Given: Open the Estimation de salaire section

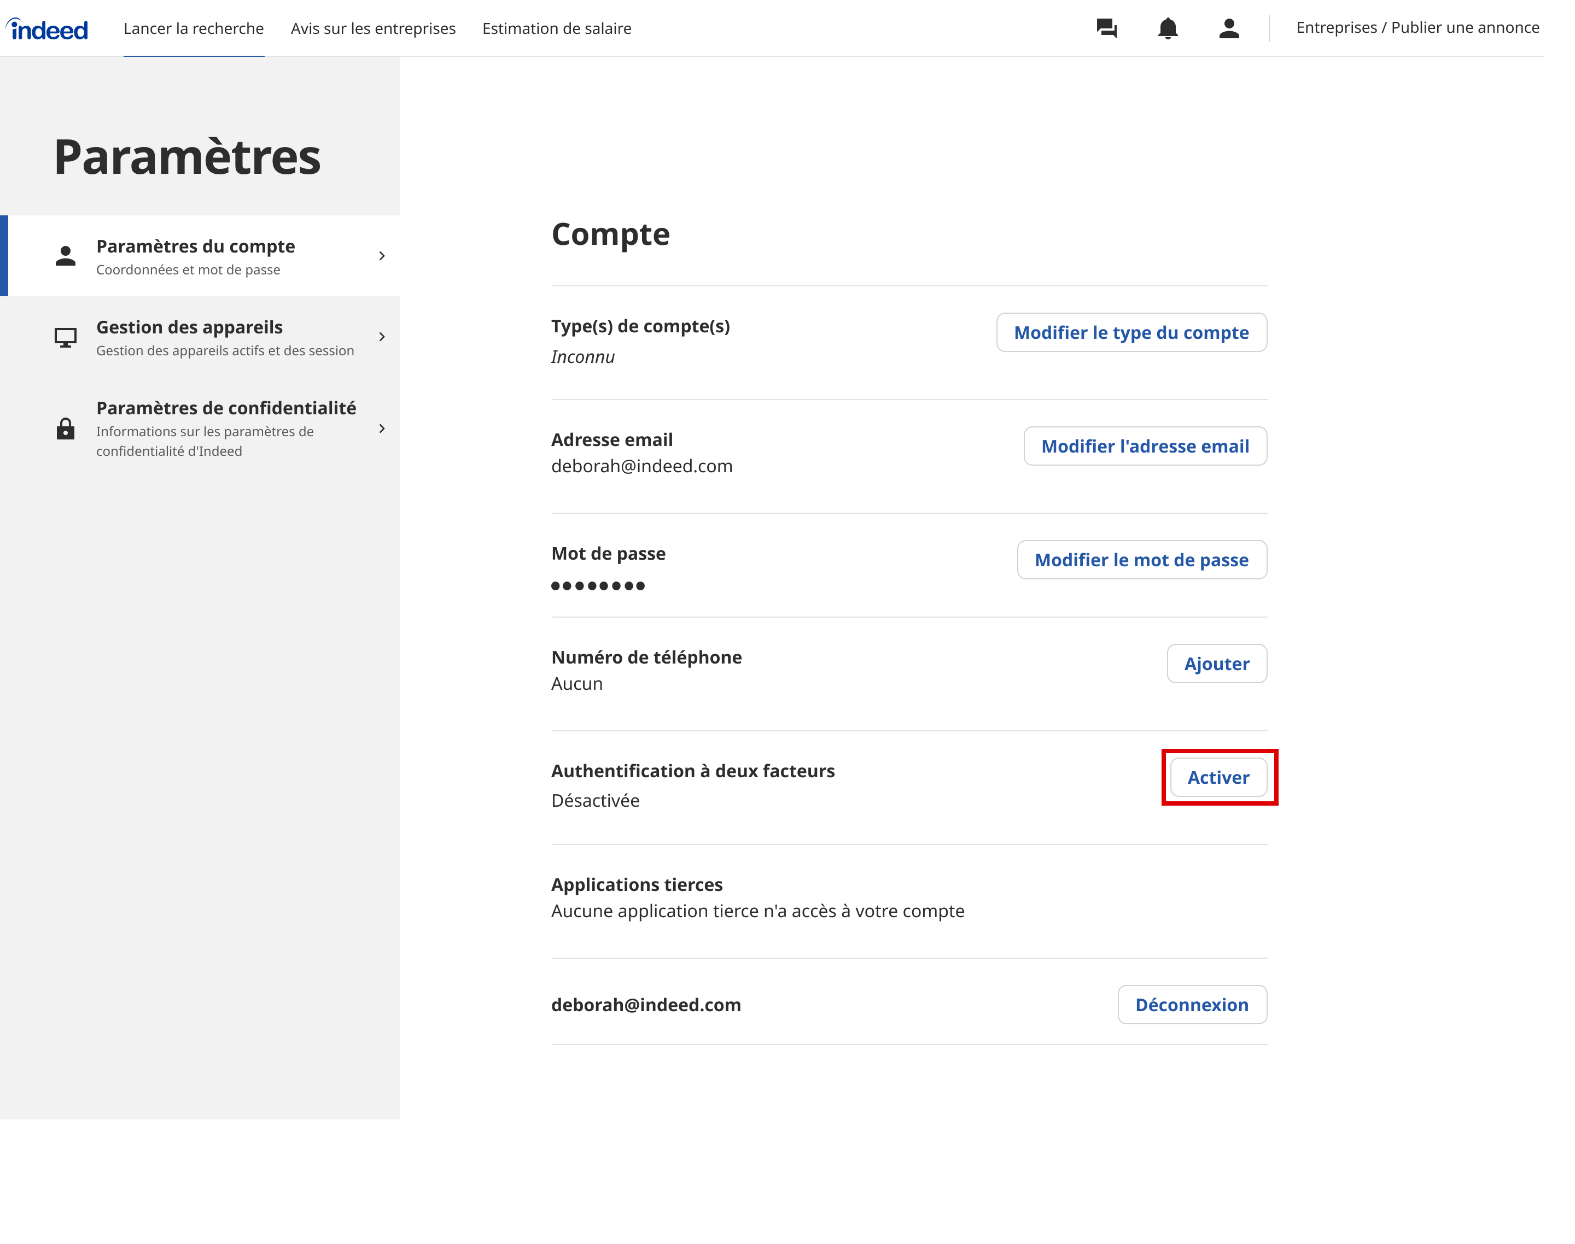Looking at the screenshot, I should point(557,28).
